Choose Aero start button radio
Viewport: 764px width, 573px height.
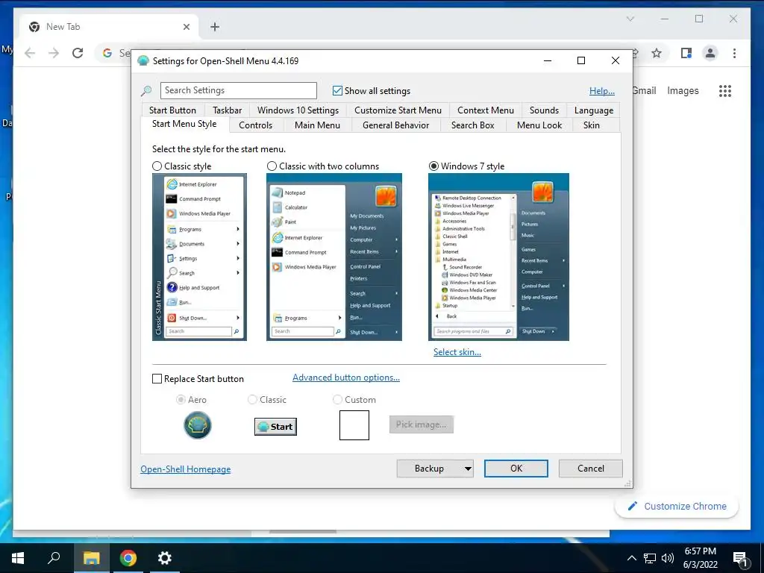click(181, 400)
